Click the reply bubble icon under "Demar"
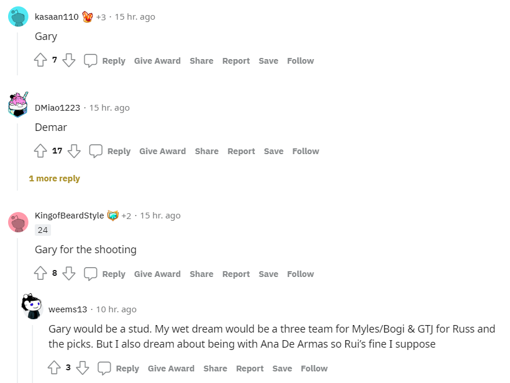 96,151
